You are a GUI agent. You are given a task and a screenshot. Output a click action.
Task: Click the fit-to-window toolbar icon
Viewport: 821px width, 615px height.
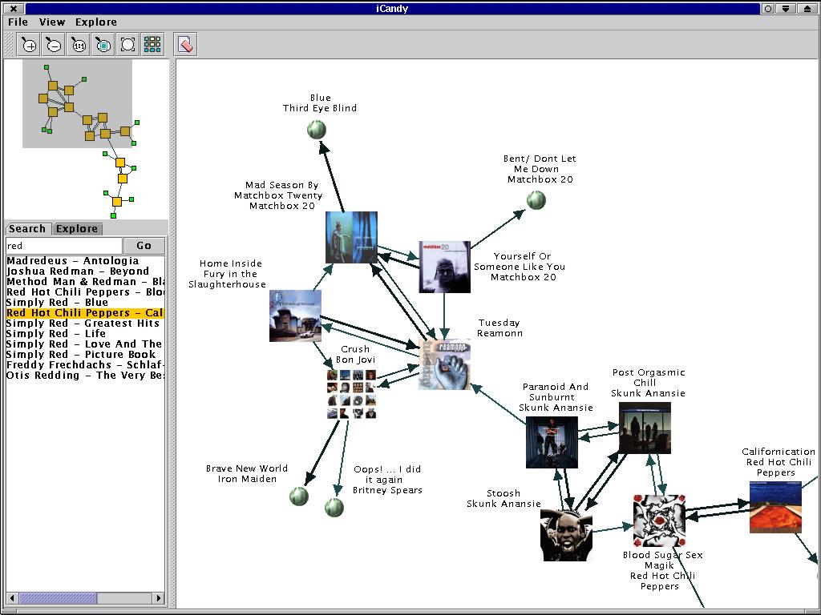click(x=127, y=45)
